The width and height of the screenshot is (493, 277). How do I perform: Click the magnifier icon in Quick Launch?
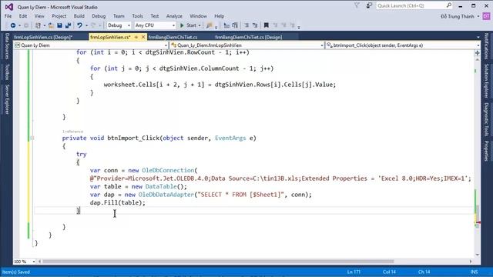point(449,5)
